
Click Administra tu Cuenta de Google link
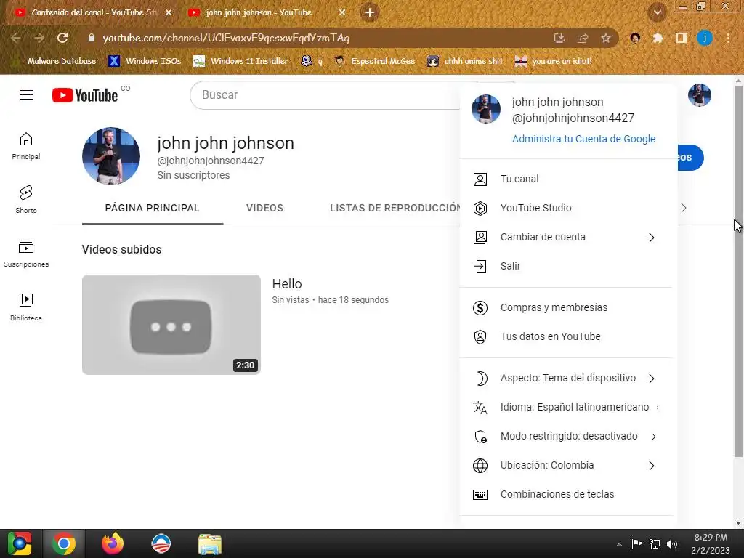tap(583, 139)
